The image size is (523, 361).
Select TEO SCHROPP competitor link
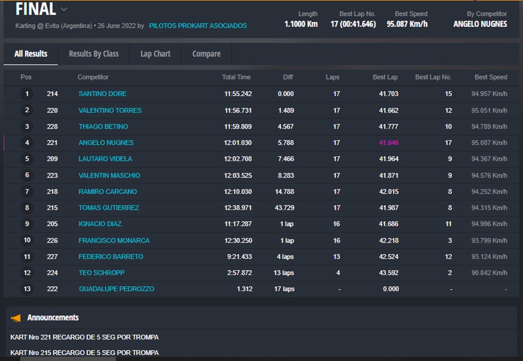(102, 273)
